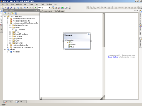Open the Test Results tab button
142x106 pixels.
[x=21, y=102]
